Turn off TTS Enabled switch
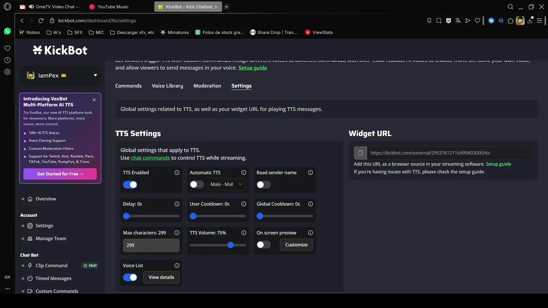 (130, 184)
